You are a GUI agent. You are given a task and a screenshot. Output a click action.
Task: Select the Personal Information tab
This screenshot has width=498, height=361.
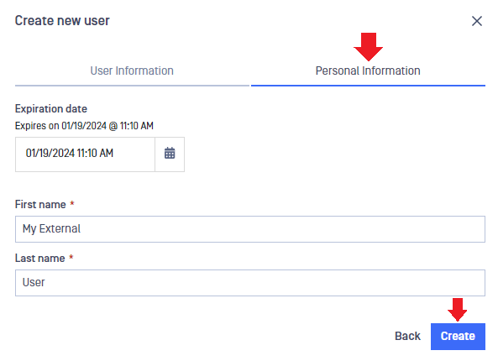coord(368,71)
